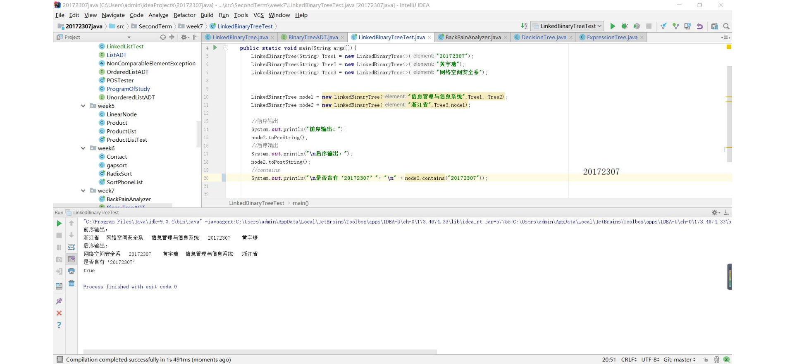785x364 pixels.
Task: Open the Build menu
Action: point(207,15)
